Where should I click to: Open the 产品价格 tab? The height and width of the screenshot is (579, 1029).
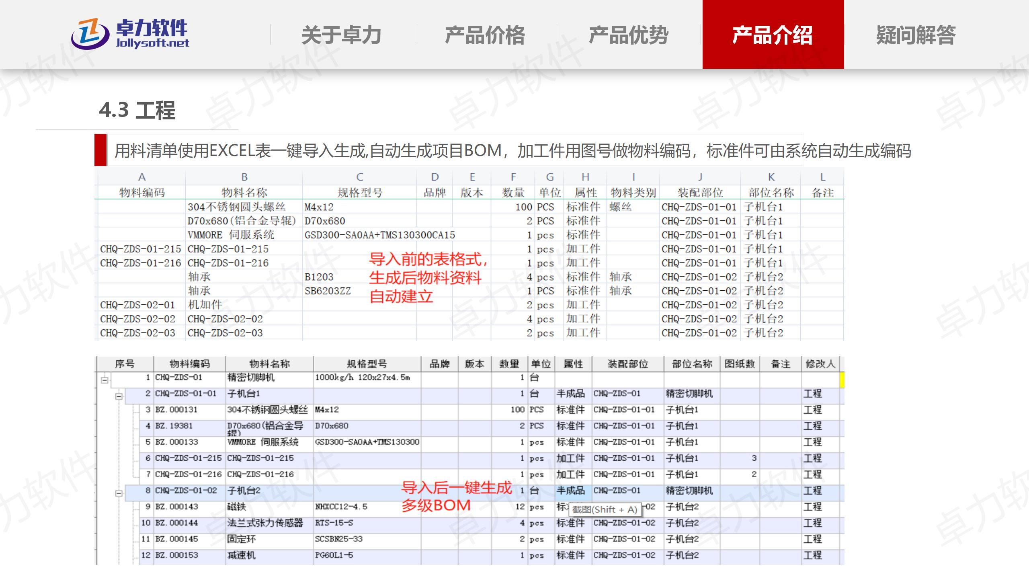tap(485, 35)
